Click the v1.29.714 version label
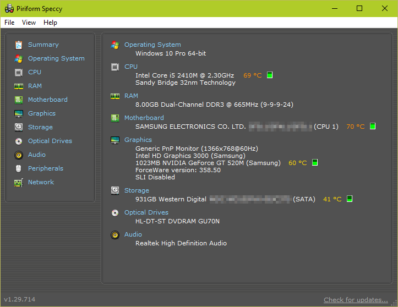398x307 pixels. (x=20, y=299)
